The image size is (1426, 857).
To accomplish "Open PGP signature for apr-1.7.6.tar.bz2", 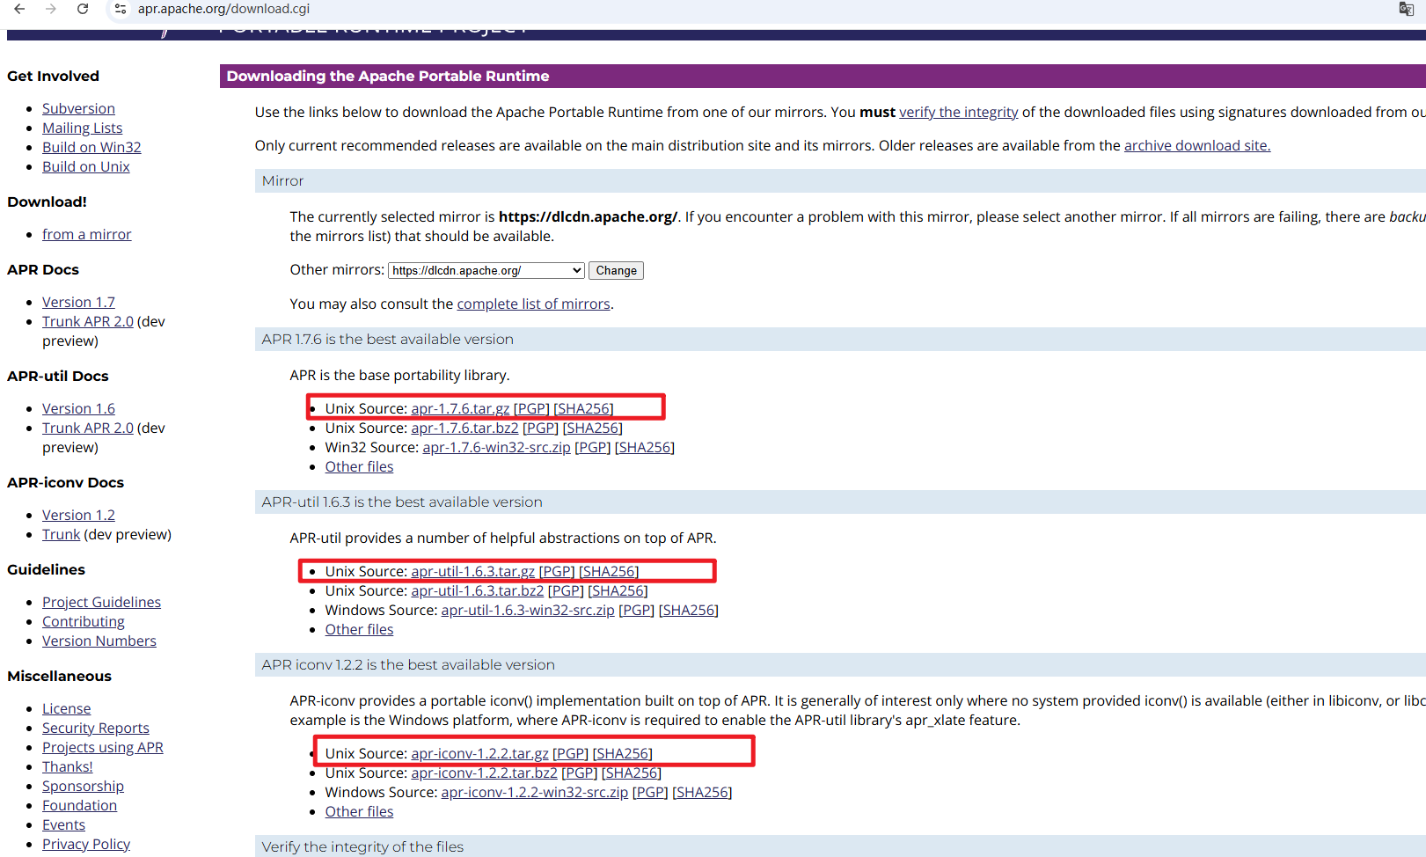I will coord(540,428).
